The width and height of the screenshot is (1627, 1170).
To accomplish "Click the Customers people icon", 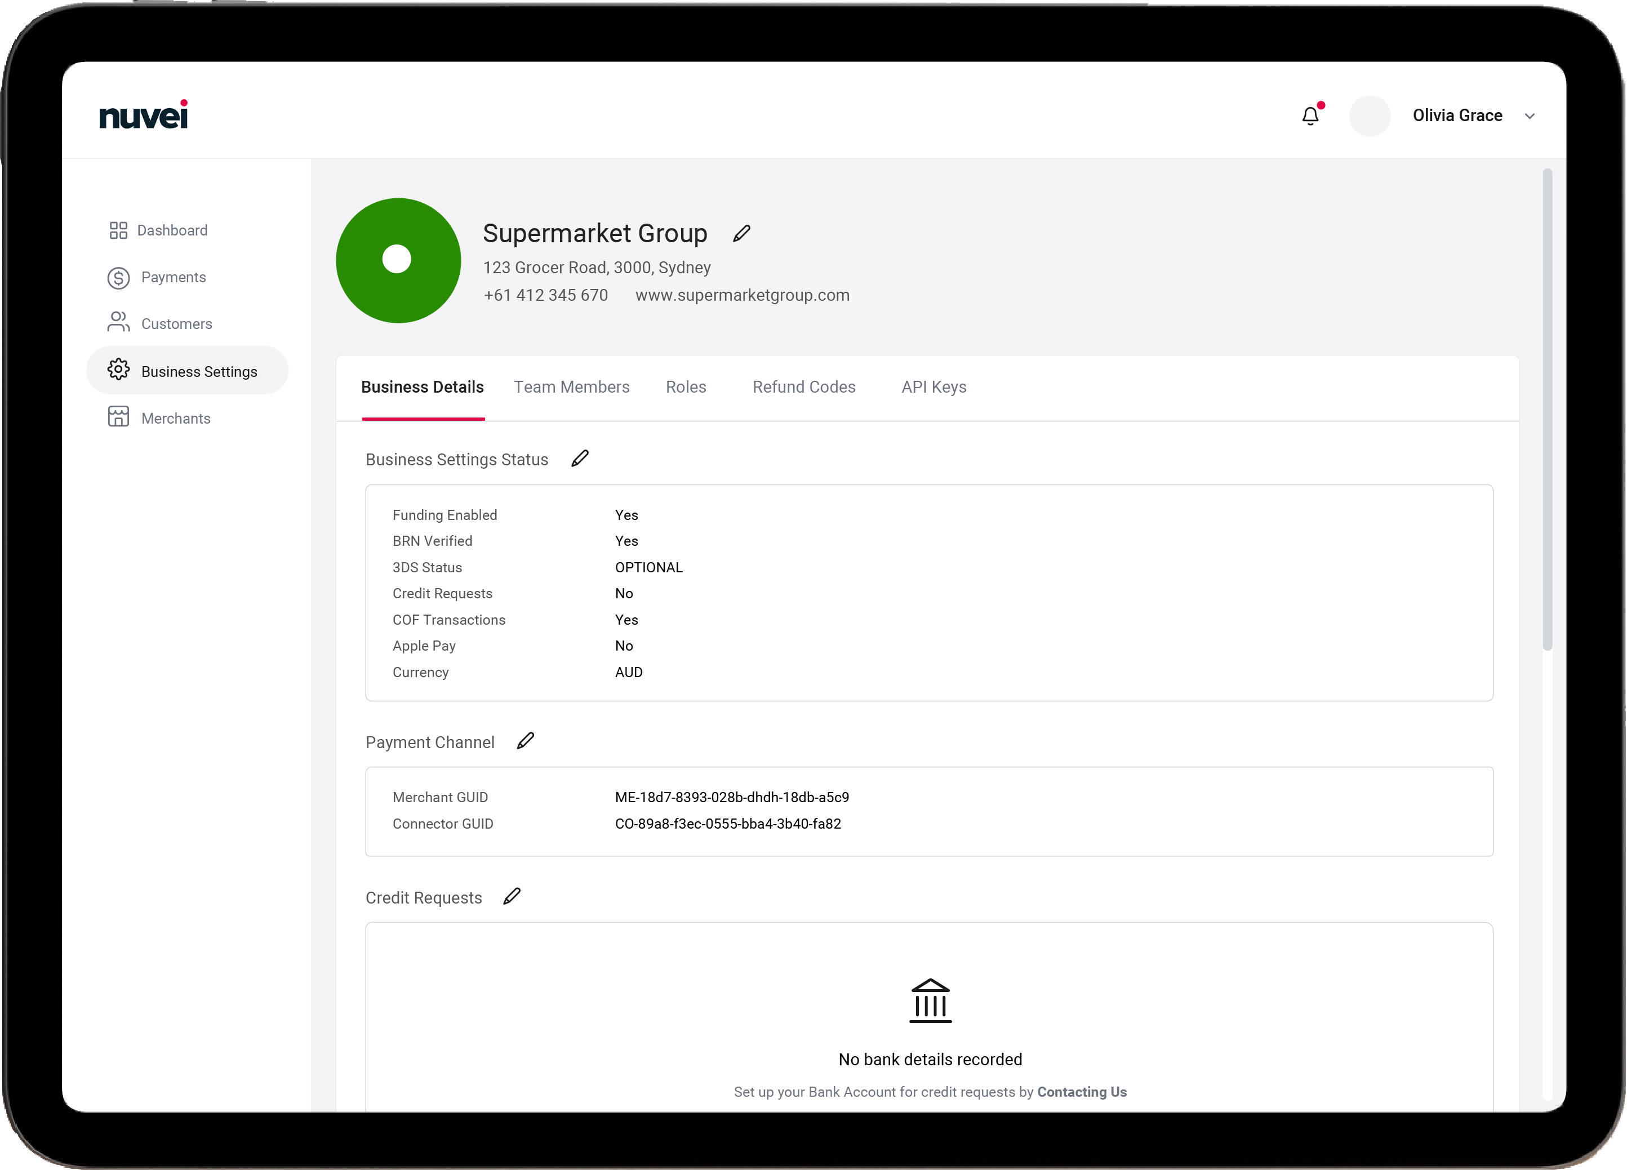I will tap(118, 322).
